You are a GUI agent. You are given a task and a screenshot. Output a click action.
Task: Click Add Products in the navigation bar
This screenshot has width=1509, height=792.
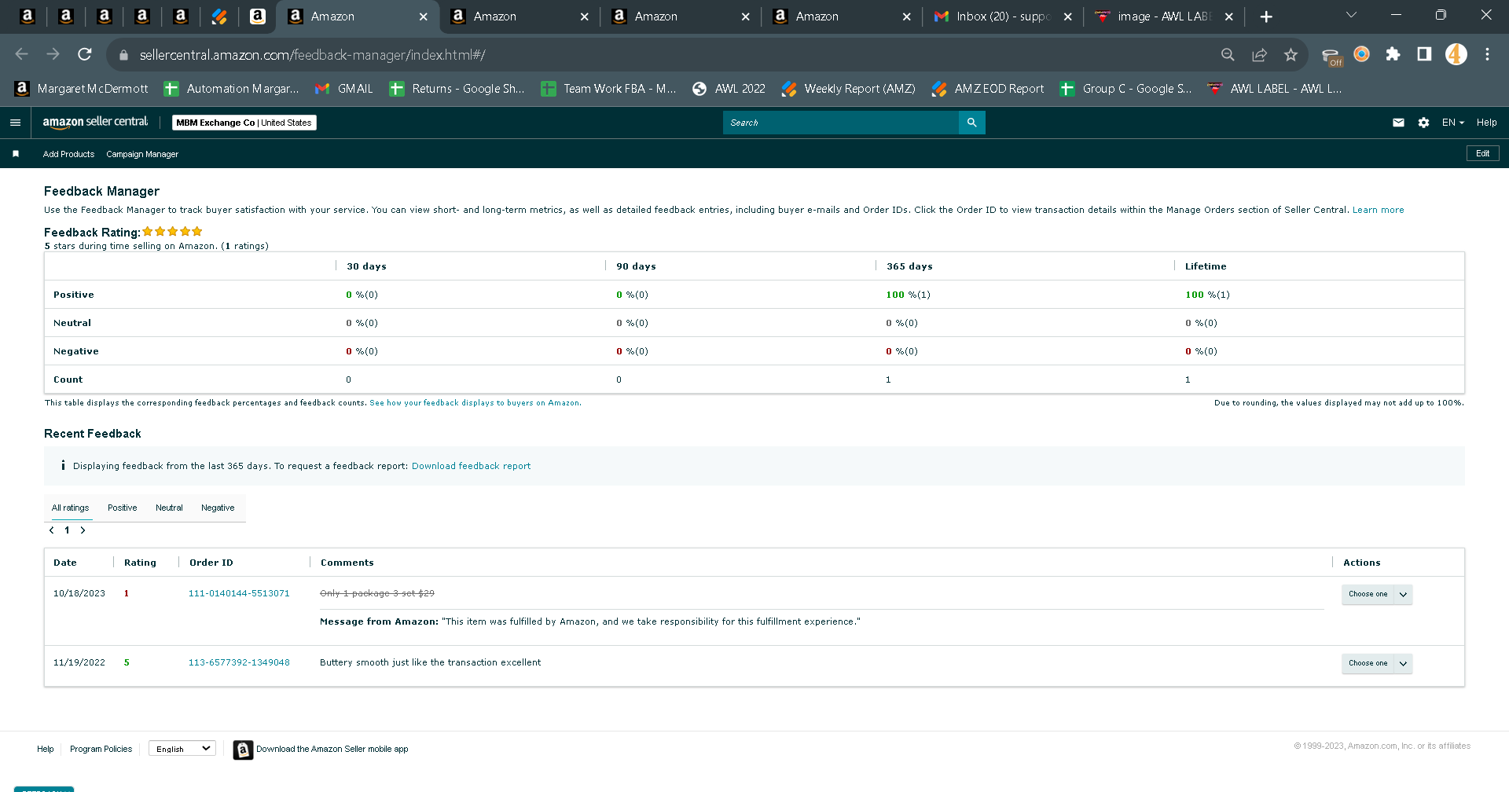68,154
